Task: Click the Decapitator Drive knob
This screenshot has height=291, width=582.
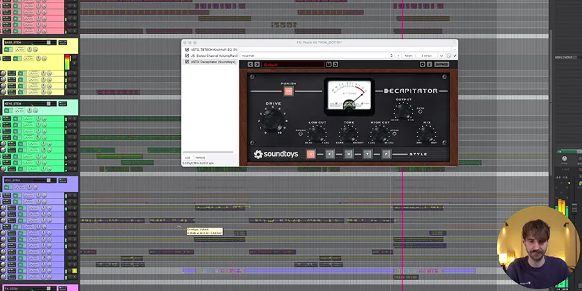Action: tap(273, 120)
